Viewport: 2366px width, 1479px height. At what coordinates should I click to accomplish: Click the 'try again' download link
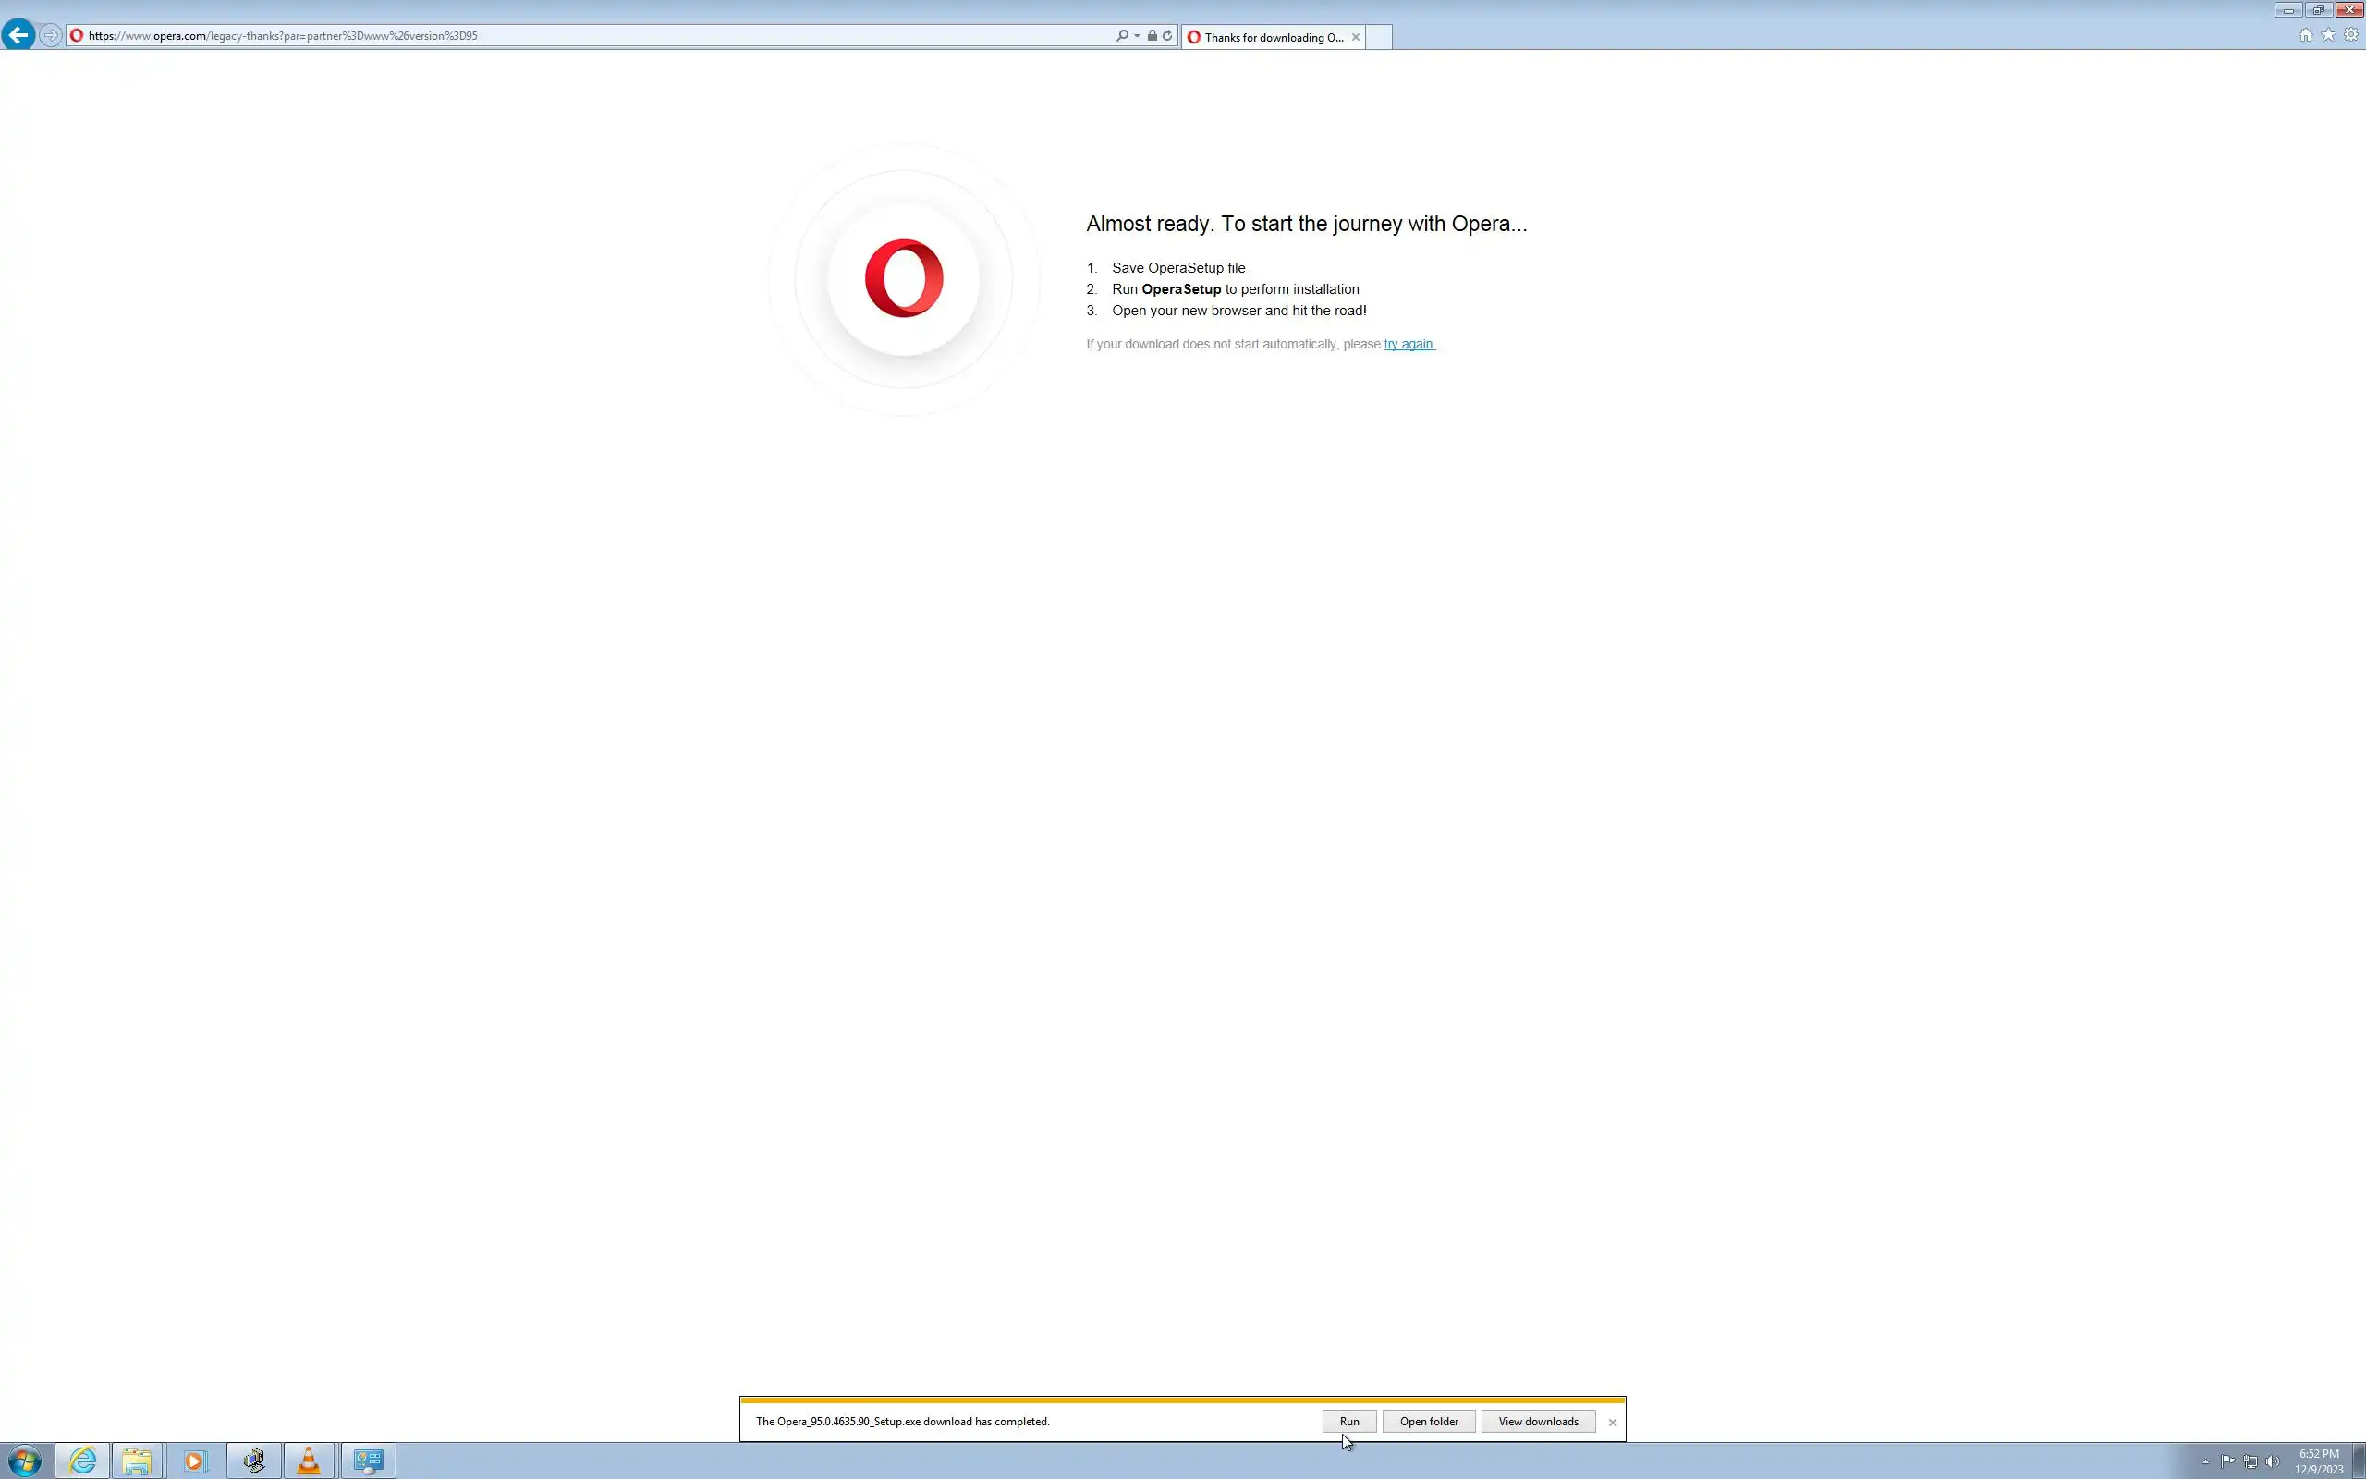1408,344
